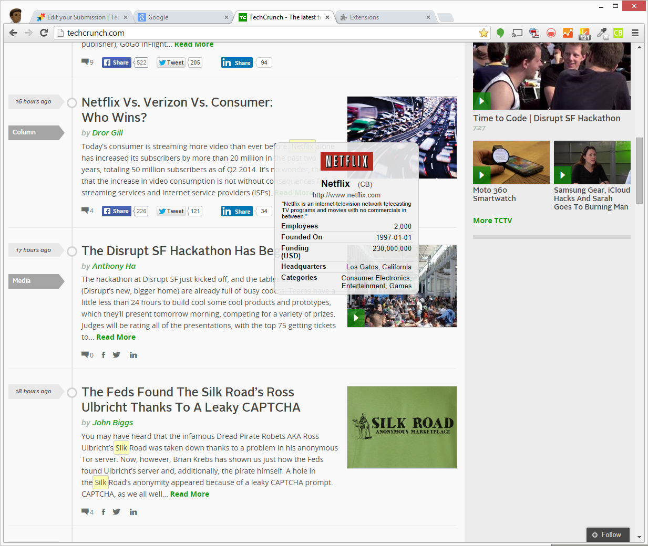
Task: Click the eyedropper extension icon
Action: 602,33
